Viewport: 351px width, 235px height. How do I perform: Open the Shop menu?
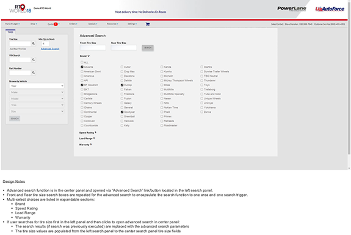34,24
